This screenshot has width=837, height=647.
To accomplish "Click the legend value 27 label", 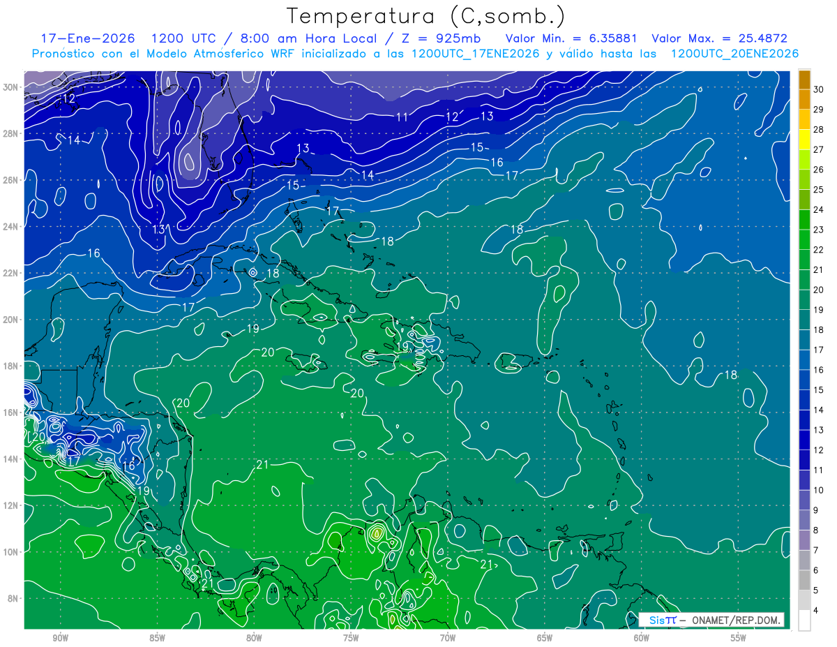I will click(x=819, y=149).
